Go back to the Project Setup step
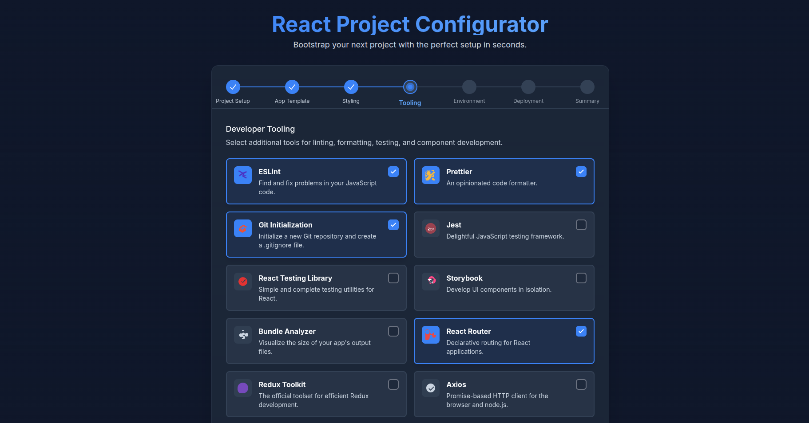 233,87
